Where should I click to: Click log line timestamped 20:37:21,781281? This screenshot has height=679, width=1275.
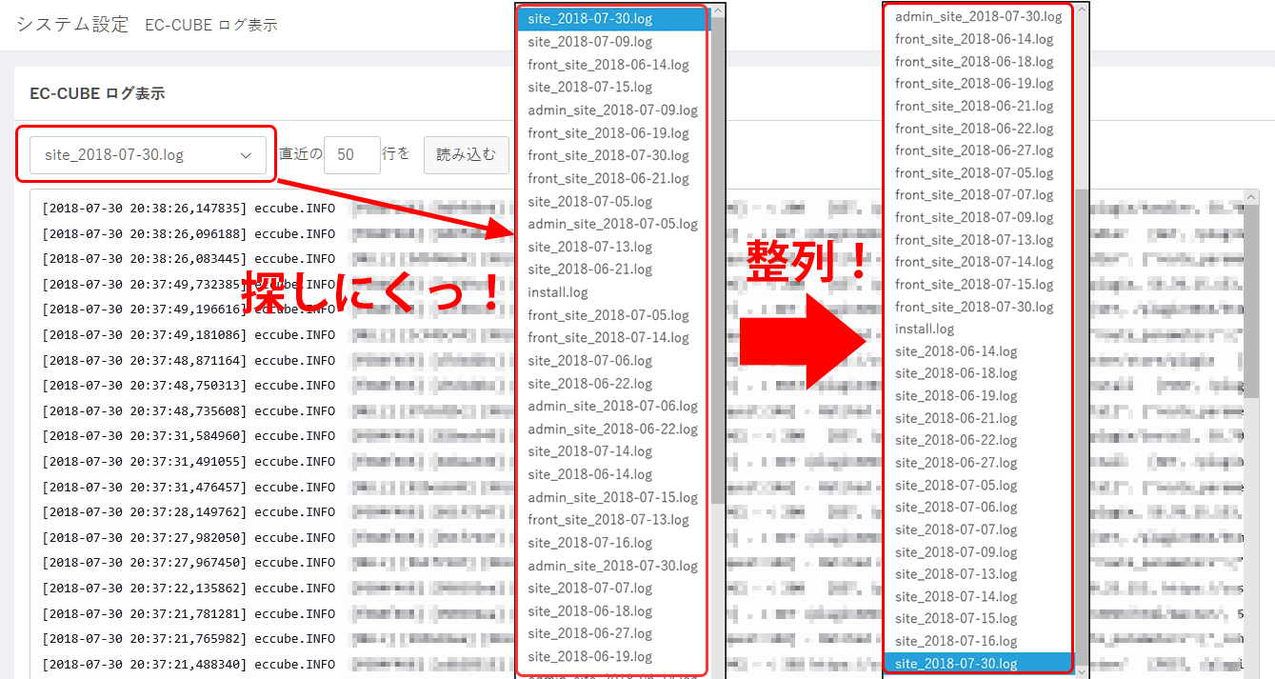189,613
